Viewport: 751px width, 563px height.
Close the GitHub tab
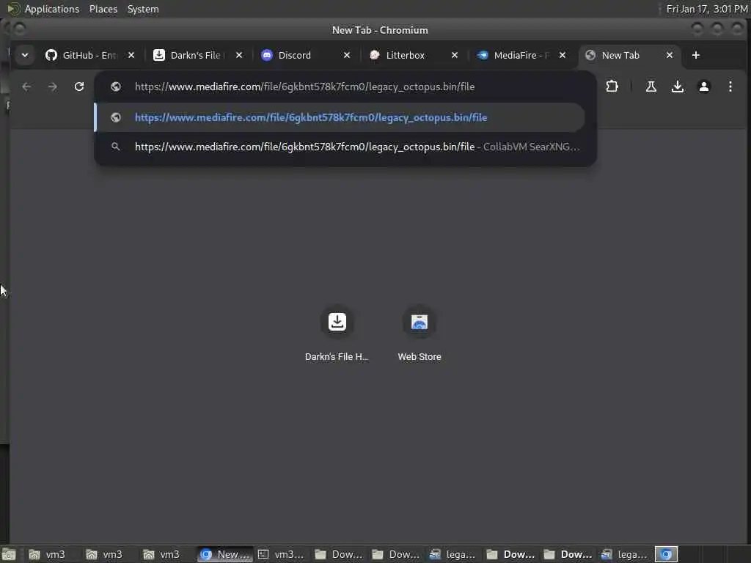tap(131, 55)
